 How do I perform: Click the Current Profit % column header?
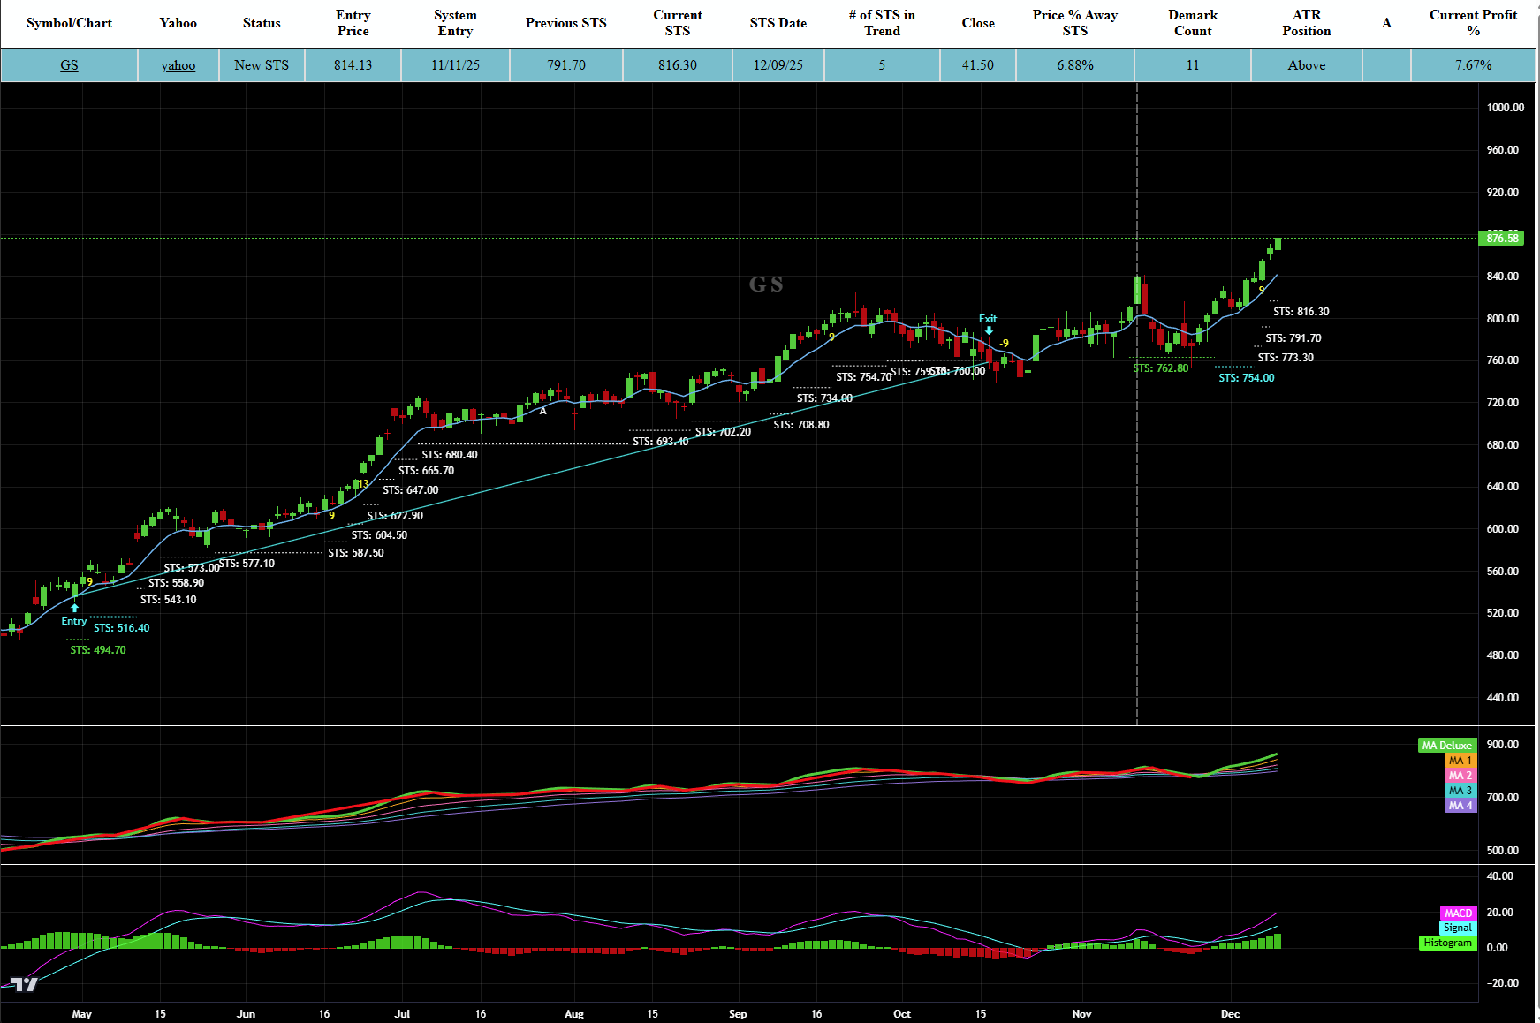point(1473,23)
